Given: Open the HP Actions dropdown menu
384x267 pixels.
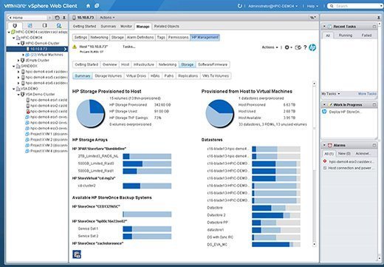Looking at the screenshot, I should pos(270,47).
